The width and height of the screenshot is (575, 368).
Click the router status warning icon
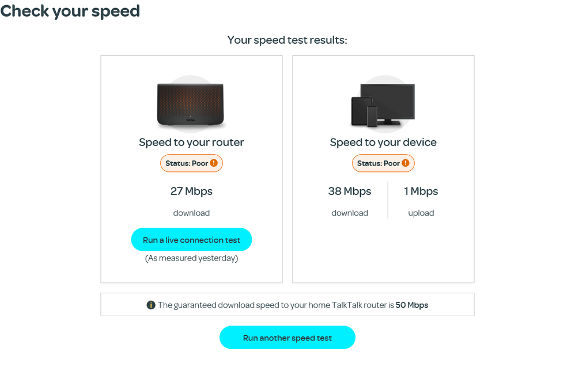click(x=214, y=163)
